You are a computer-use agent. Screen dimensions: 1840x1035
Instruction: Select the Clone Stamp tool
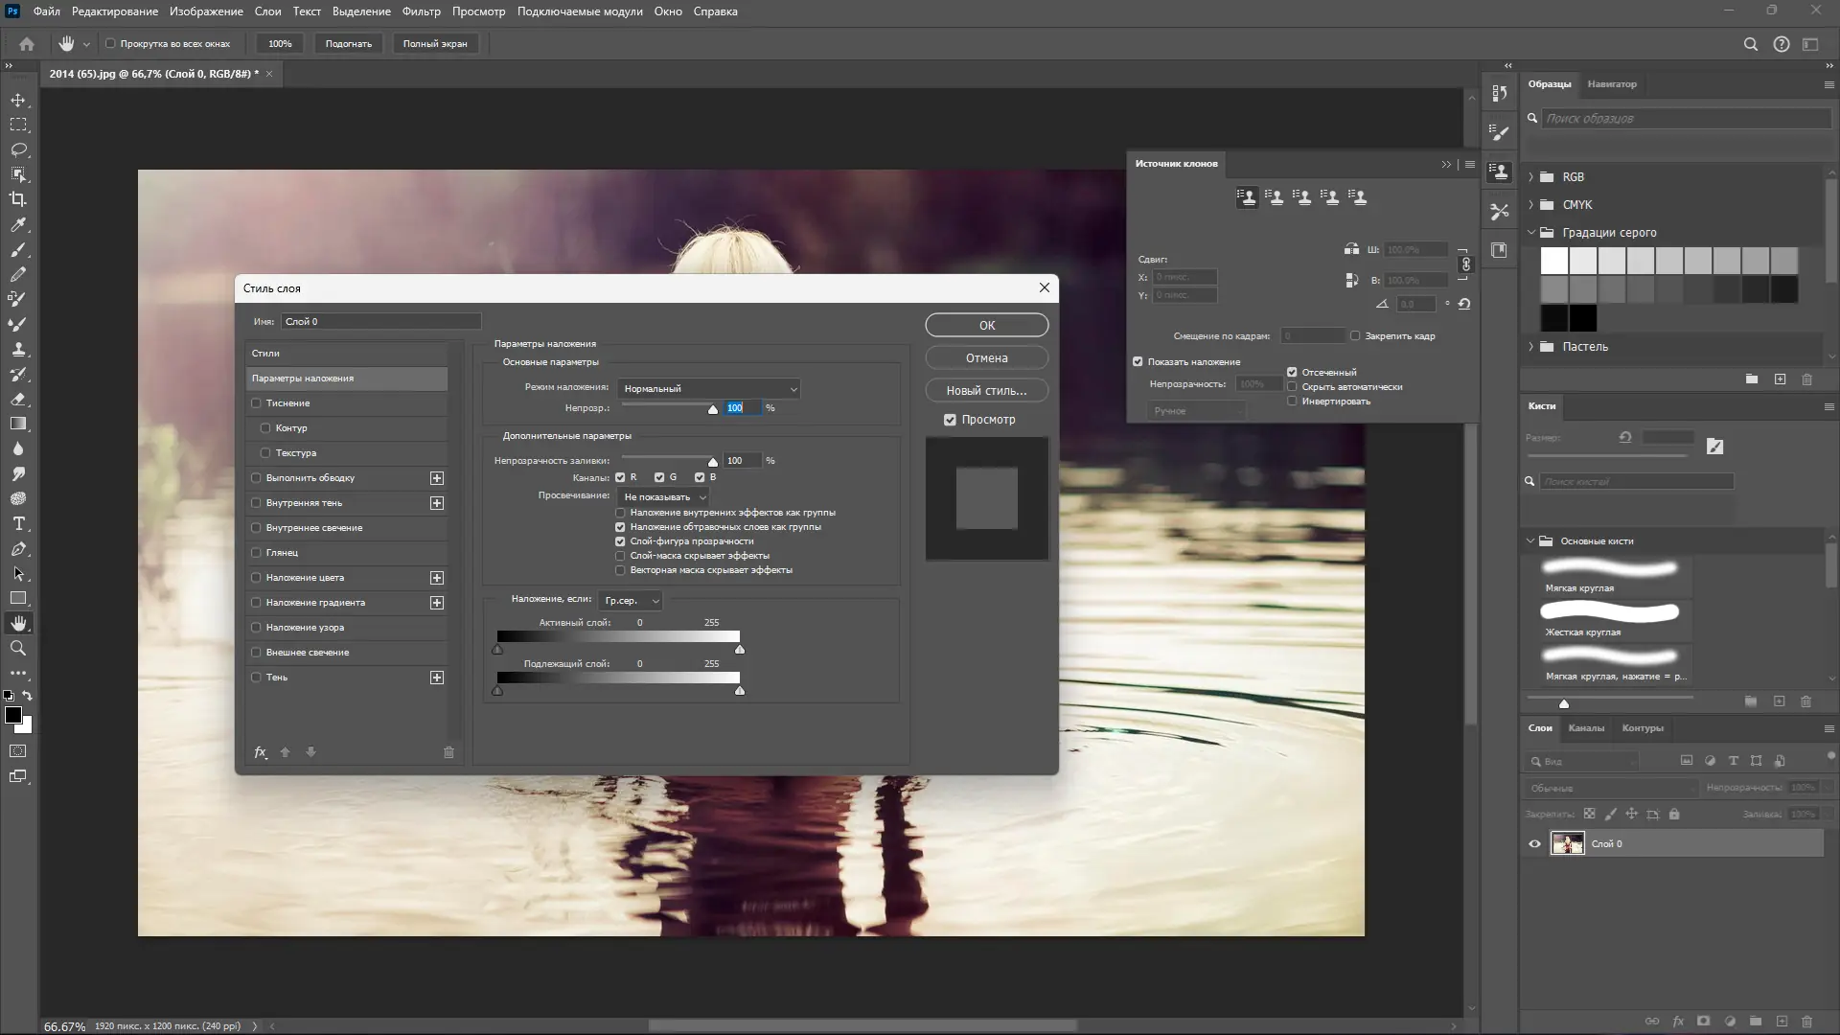pos(18,349)
